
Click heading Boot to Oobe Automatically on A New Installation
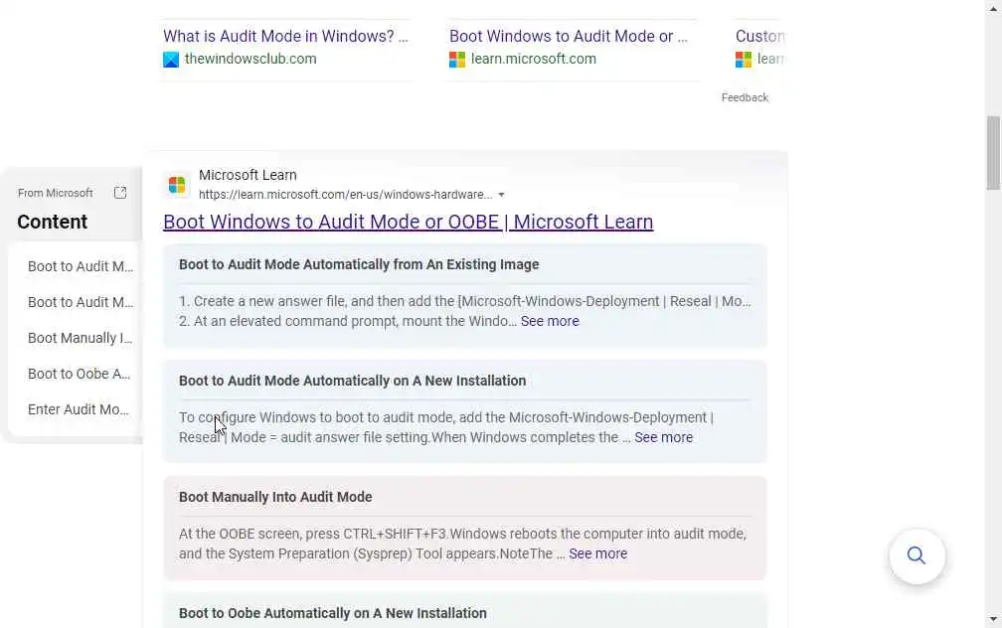pos(332,613)
